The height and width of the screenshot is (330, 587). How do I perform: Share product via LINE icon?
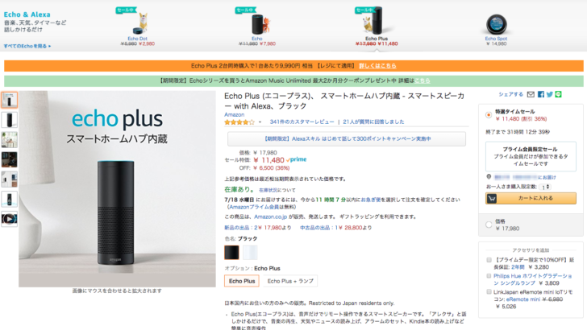[558, 94]
